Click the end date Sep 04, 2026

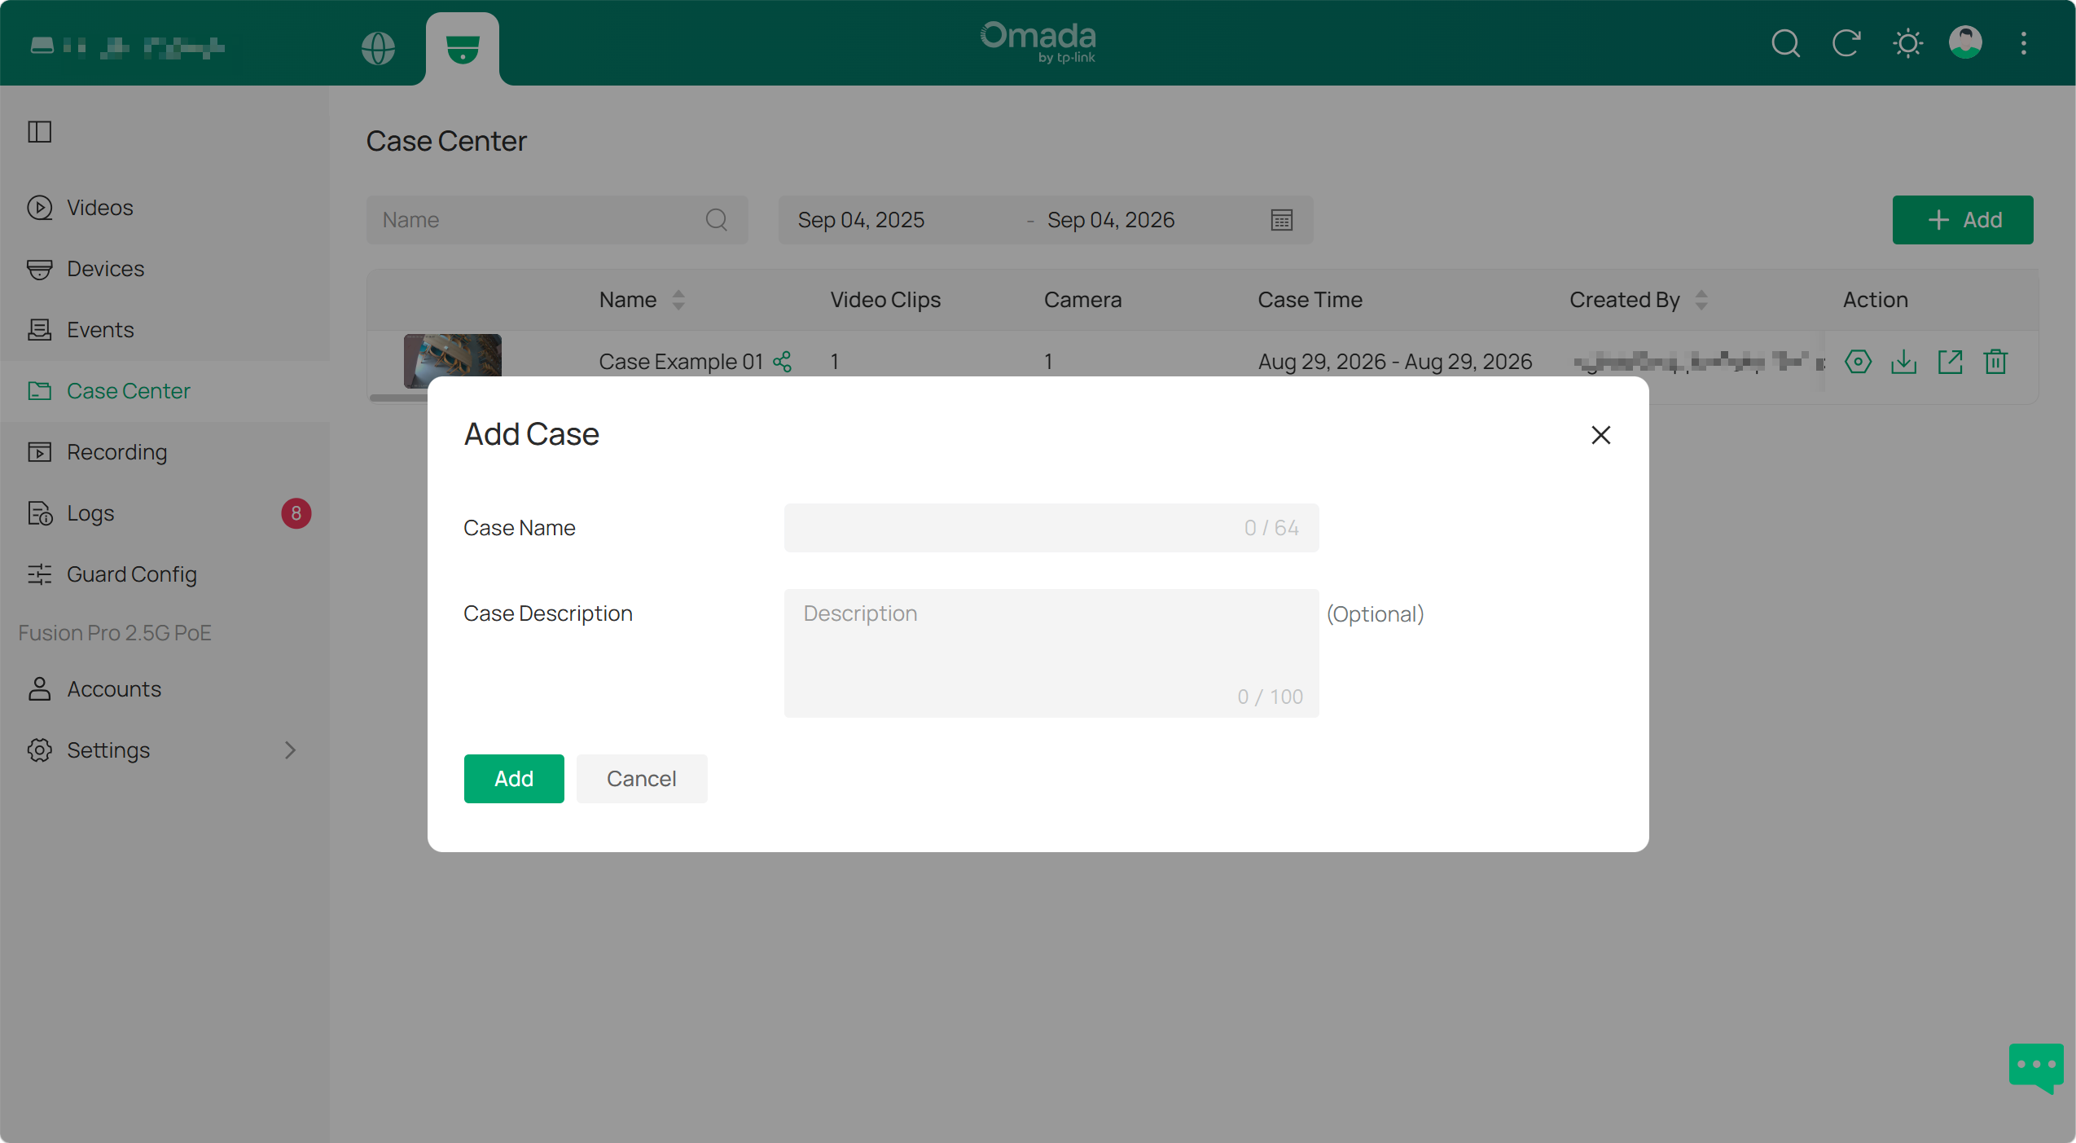(1111, 220)
